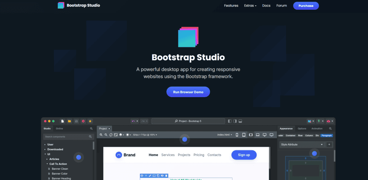Image resolution: width=368 pixels, height=180 pixels.
Task: Go to the Forum
Action: [282, 6]
